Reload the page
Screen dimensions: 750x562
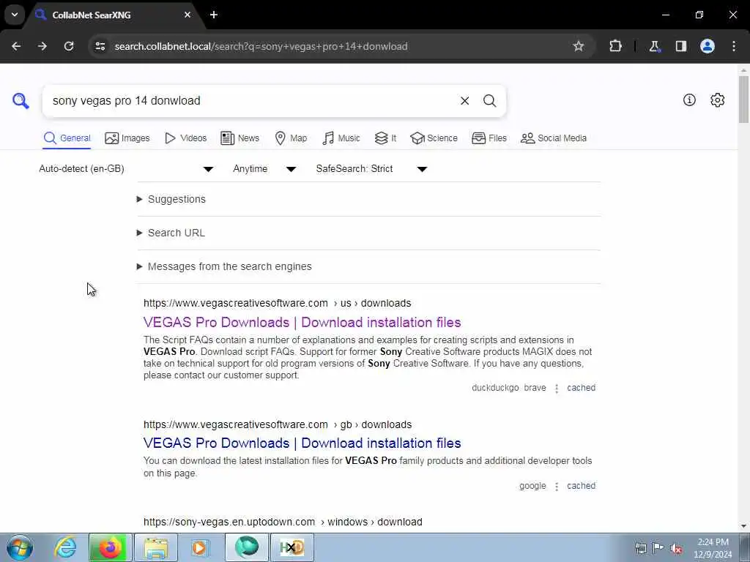click(69, 46)
